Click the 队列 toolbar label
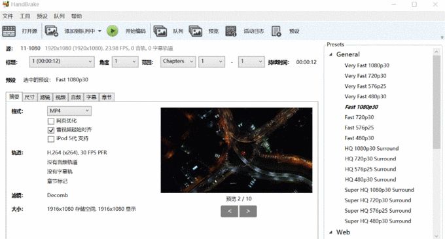 [x=178, y=31]
